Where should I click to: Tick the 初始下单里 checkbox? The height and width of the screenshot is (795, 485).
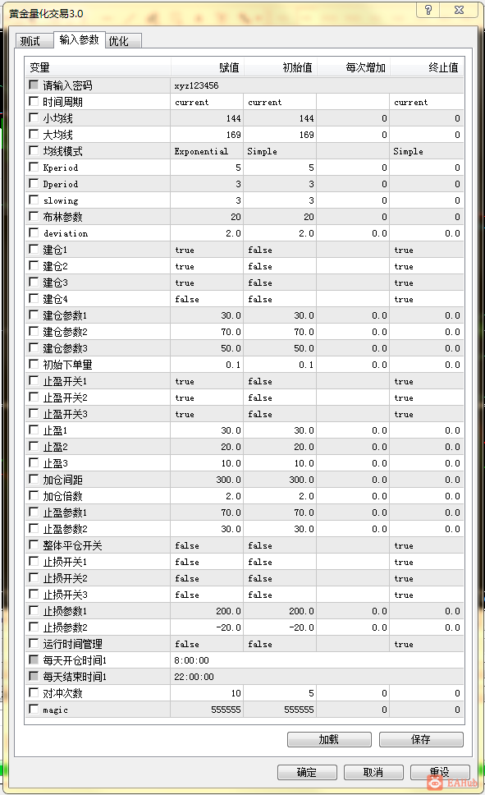[x=34, y=364]
